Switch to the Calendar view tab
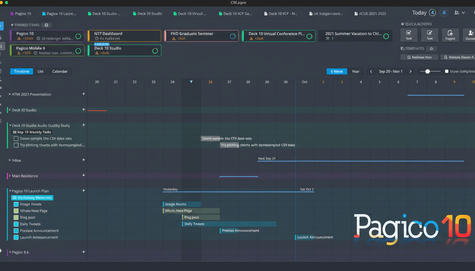The height and width of the screenshot is (271, 475). [60, 71]
